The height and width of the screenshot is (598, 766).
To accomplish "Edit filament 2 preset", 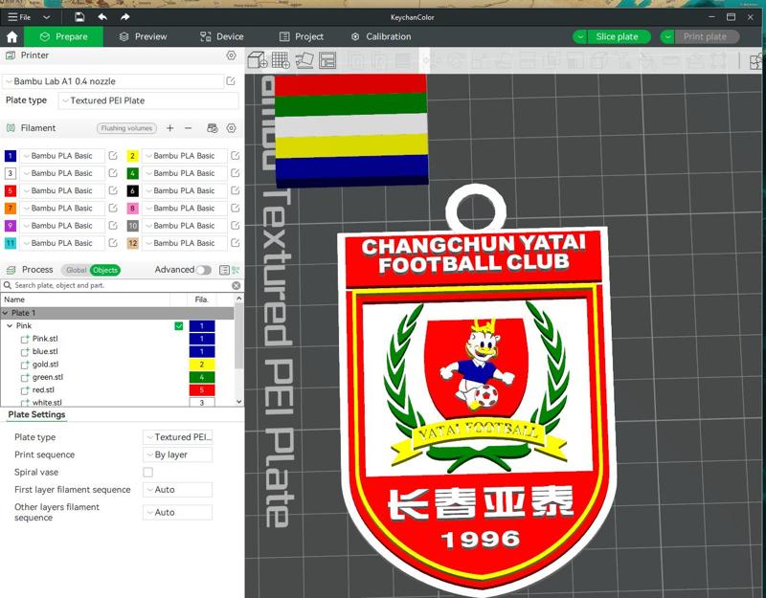I will 235,156.
